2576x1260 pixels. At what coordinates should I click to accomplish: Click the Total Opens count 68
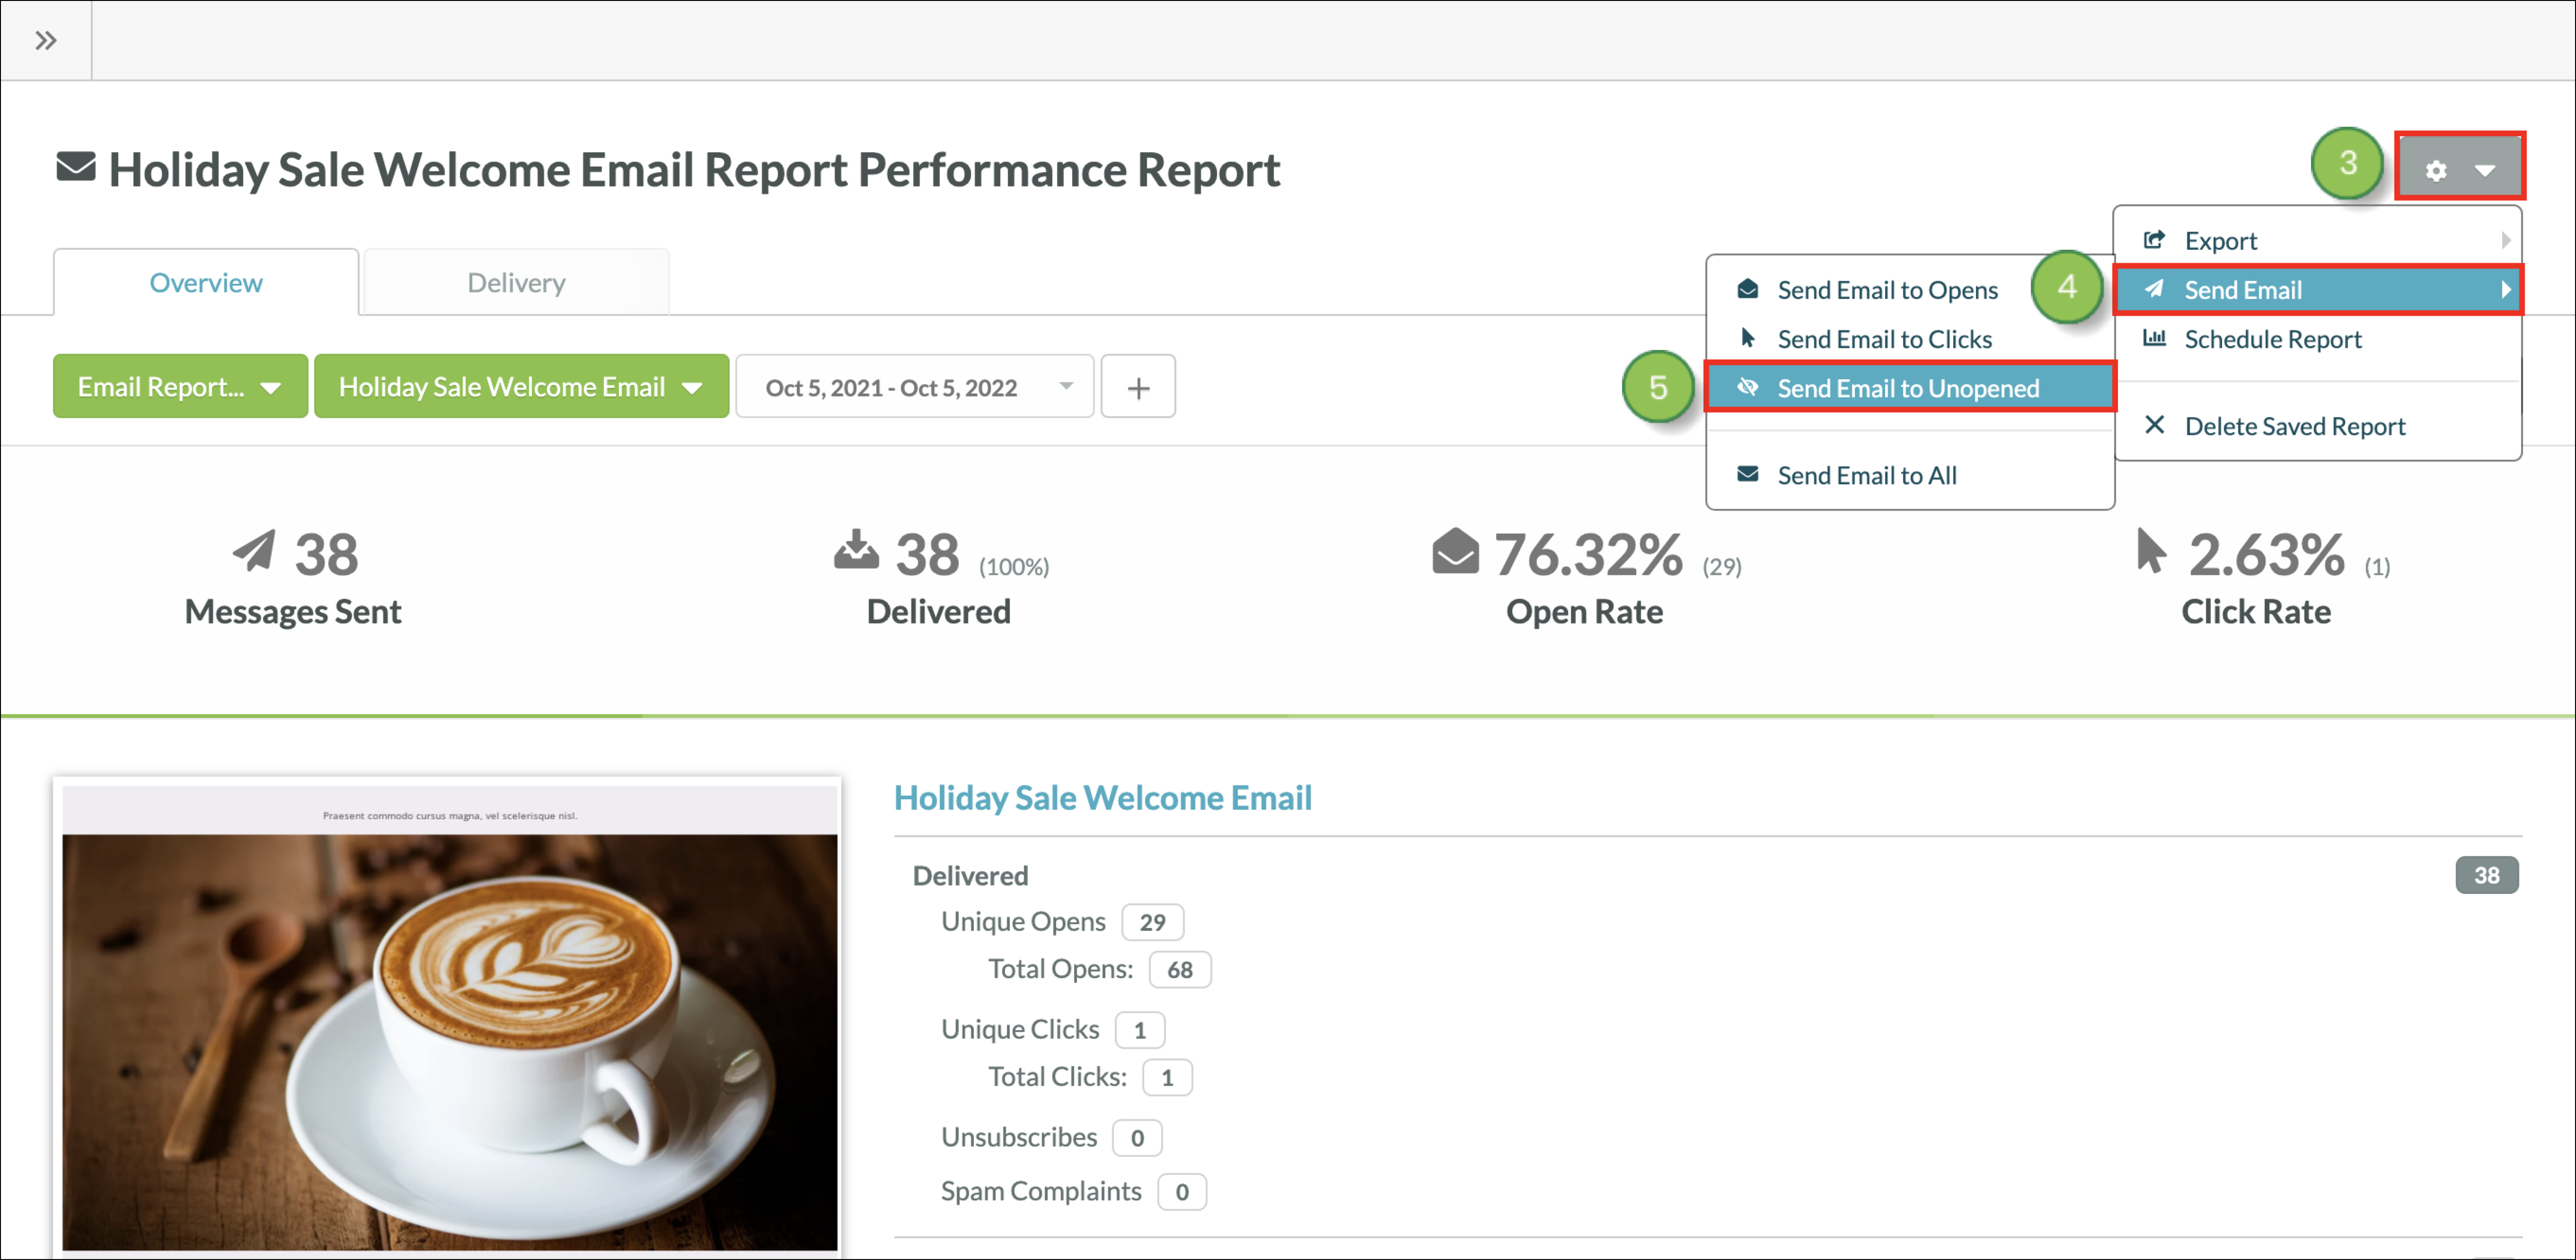point(1179,969)
